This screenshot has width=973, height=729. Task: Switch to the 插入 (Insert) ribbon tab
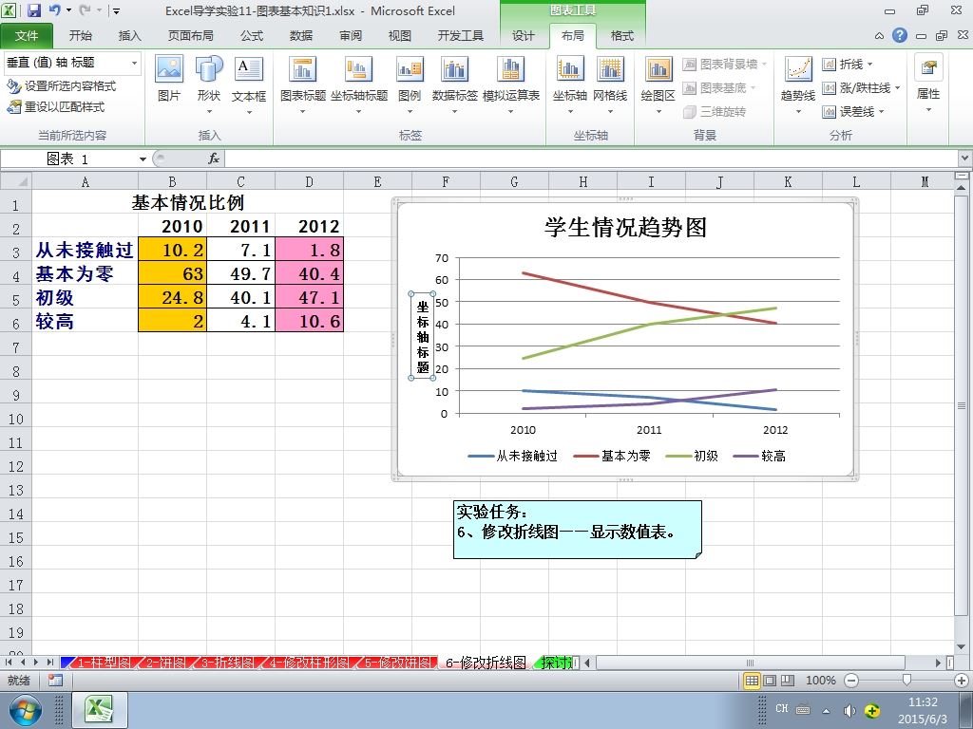(x=129, y=36)
